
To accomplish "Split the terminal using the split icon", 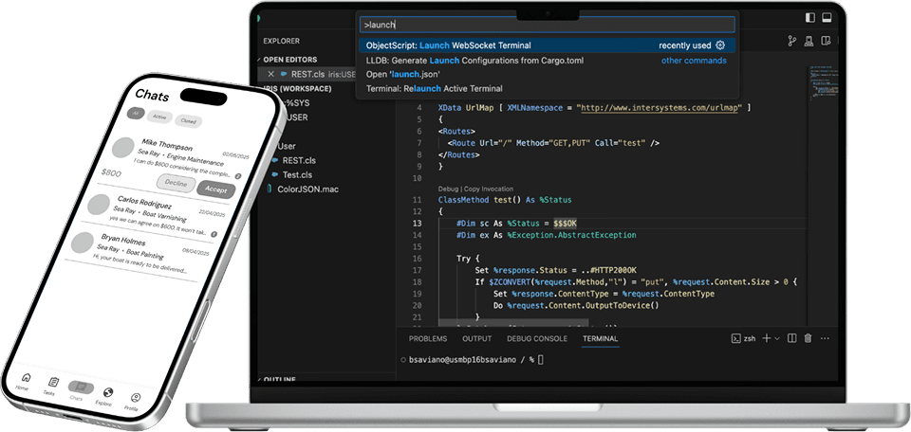I will coord(792,338).
